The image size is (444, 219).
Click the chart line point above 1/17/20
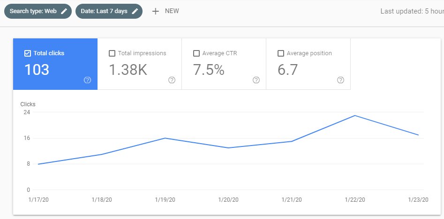coord(38,164)
